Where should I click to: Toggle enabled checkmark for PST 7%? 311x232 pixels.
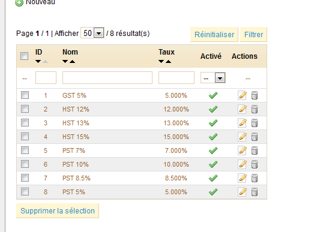click(213, 150)
